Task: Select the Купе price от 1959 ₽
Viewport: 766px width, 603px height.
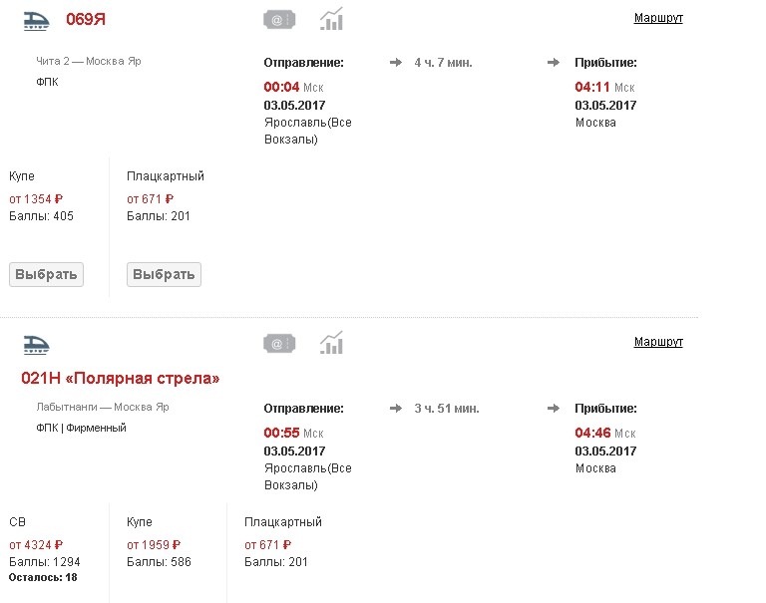Action: point(154,545)
